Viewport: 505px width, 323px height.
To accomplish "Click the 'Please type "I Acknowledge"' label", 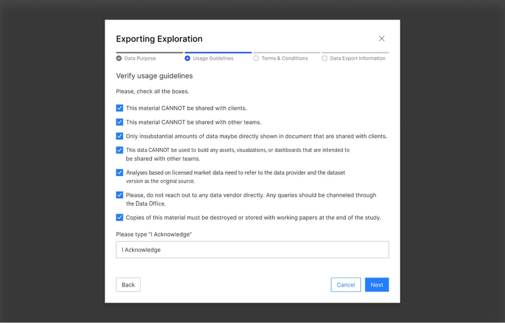I will pos(154,234).
